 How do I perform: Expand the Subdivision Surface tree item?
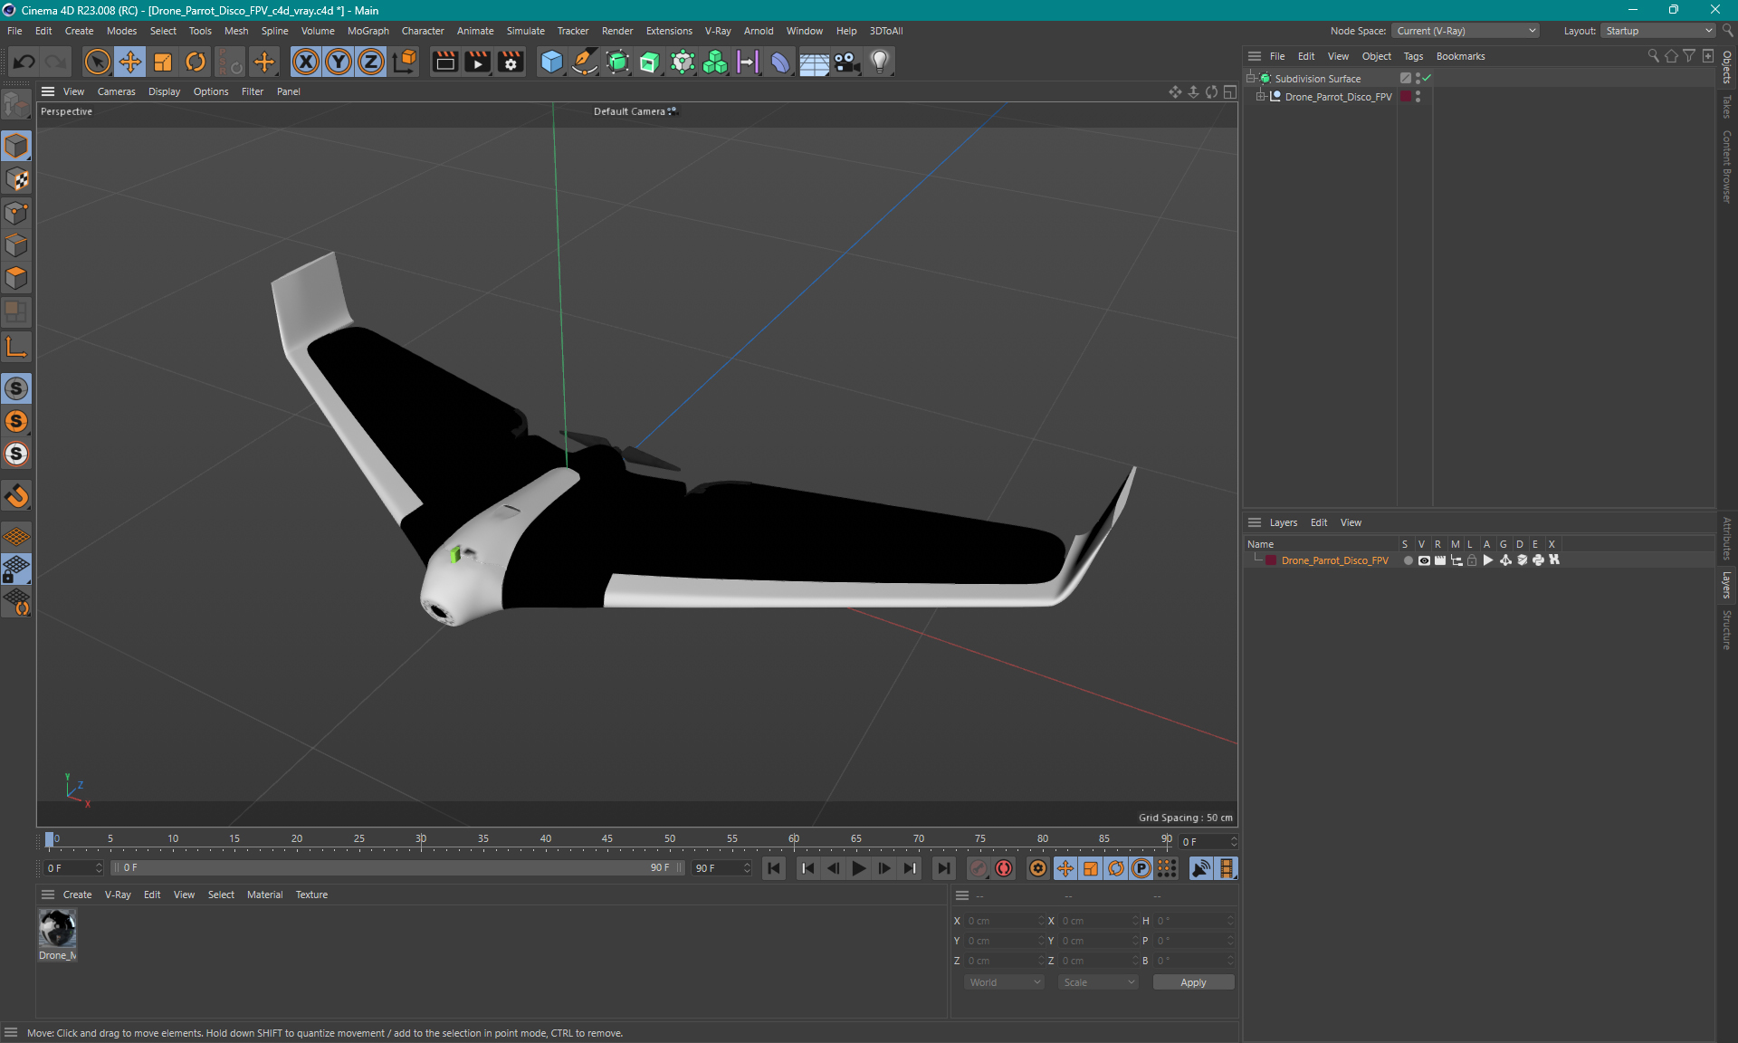click(x=1251, y=79)
